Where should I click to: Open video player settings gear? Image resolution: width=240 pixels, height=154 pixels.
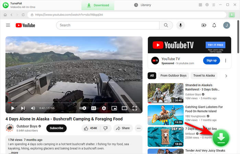pos(104,108)
